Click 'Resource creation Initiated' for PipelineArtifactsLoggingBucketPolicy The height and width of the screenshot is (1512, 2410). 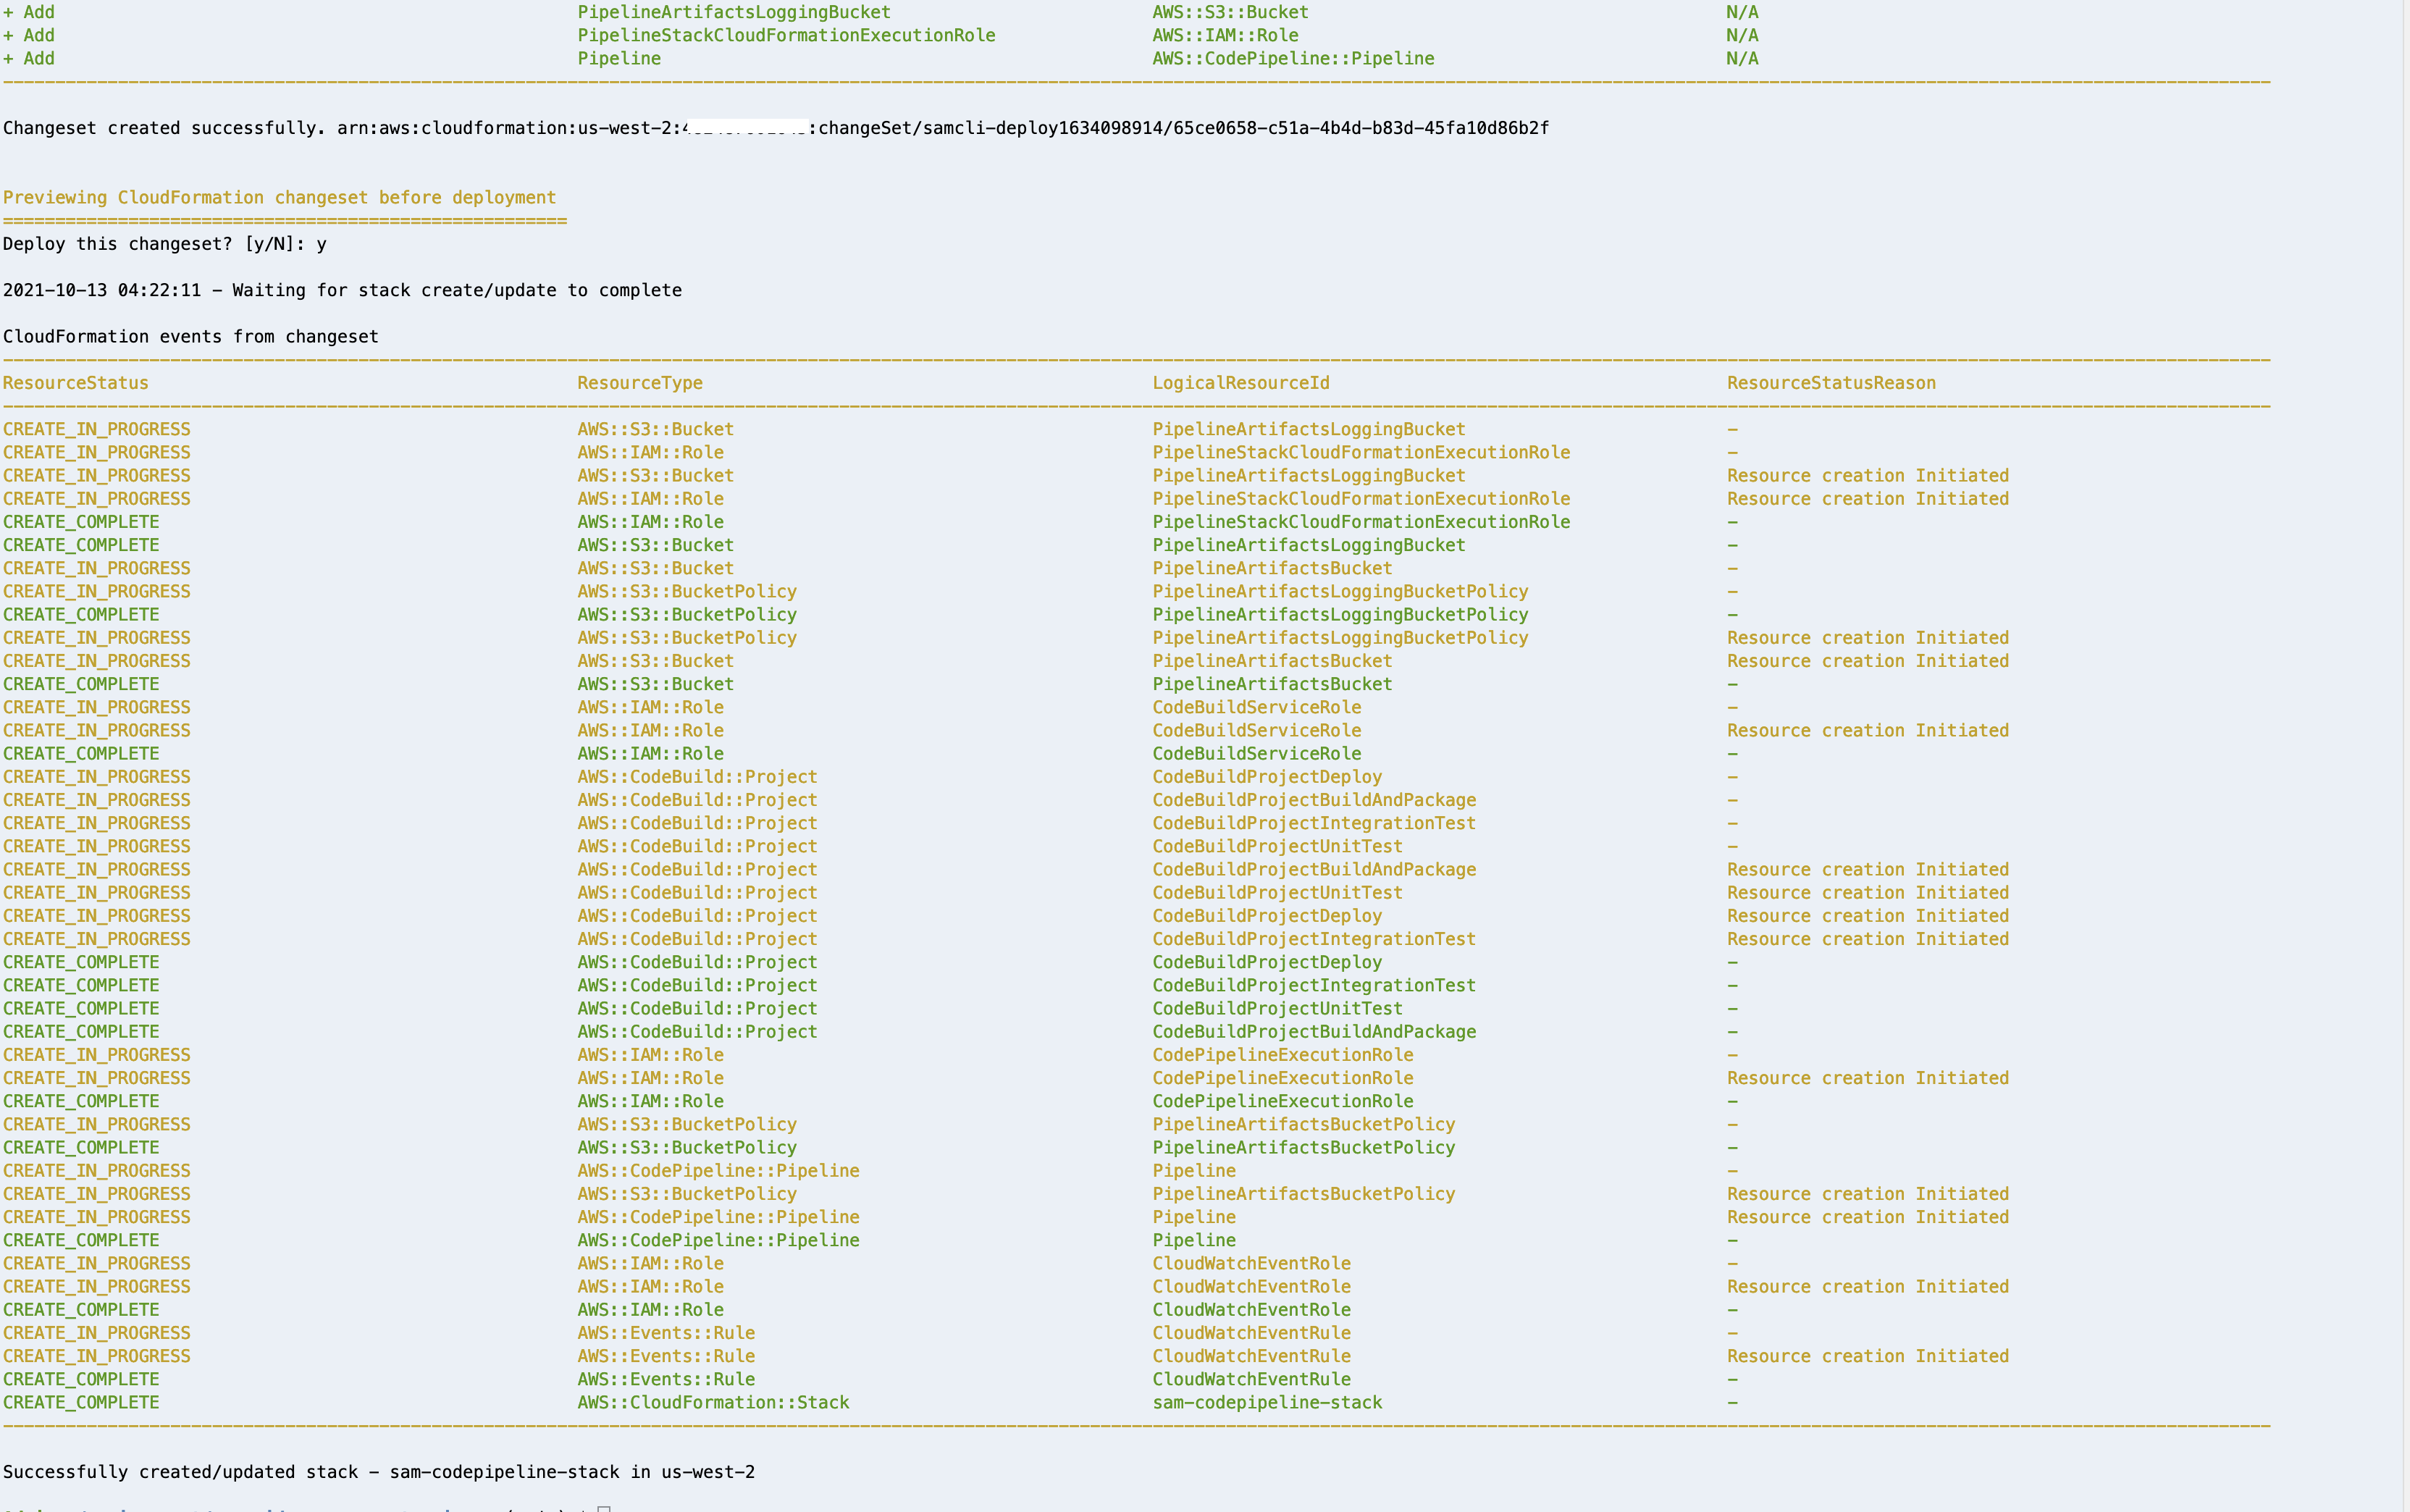point(1868,637)
